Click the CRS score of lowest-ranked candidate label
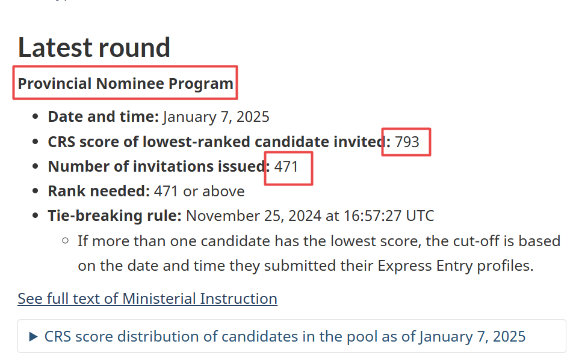This screenshot has width=582, height=362. point(219,142)
